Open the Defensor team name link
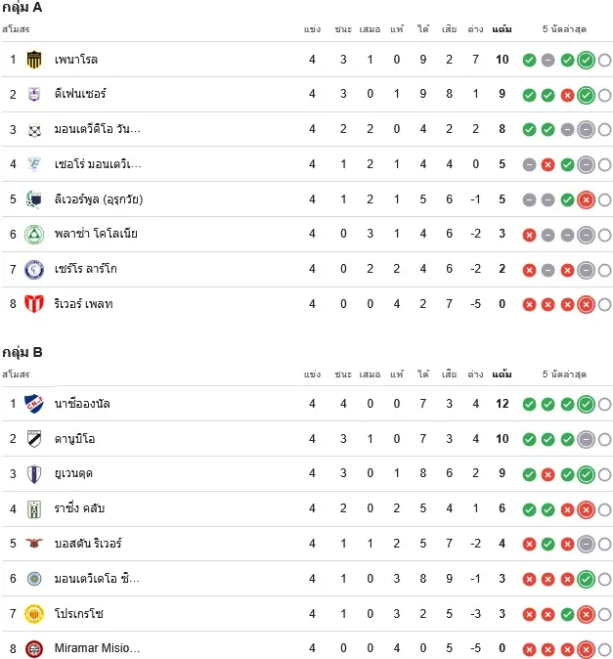The image size is (613, 659). coord(80,94)
